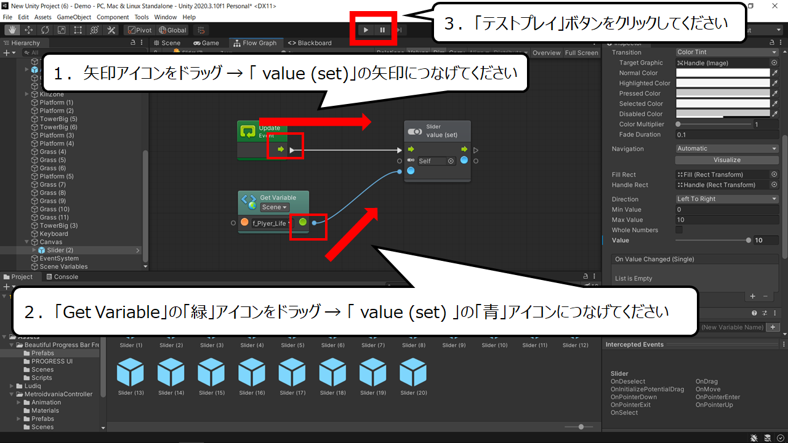Select the Move tool

coord(28,30)
